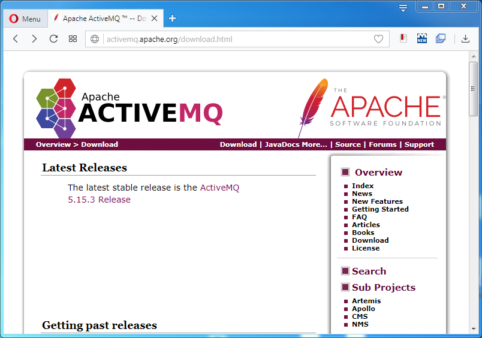Open License in sidebar

click(366, 248)
